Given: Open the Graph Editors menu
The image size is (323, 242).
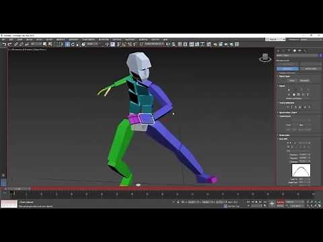Looking at the screenshot, I should coord(88,40).
